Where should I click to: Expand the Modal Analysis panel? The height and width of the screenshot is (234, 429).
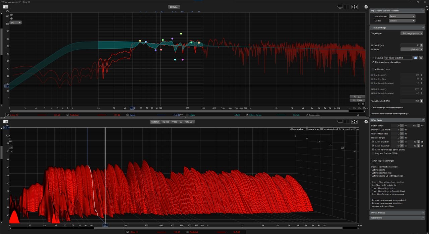[x=397, y=213]
